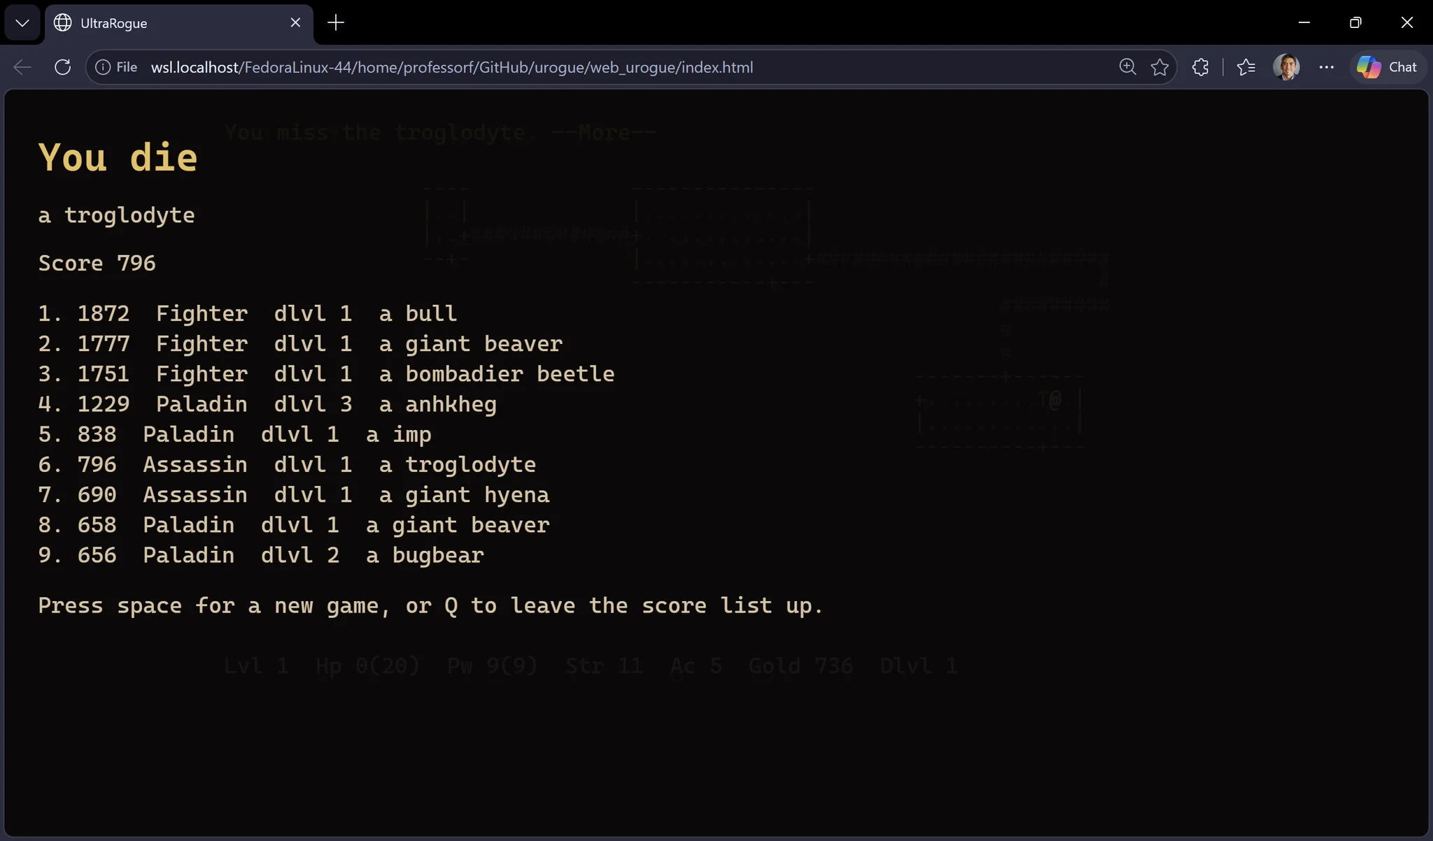Select score row '838 Paladin a imp'

234,434
